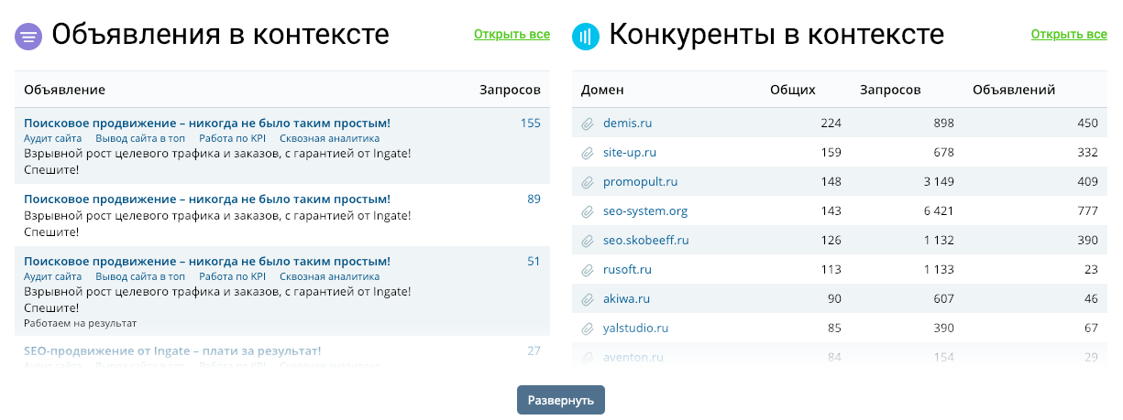Click the Работаем на результат text line
The image size is (1123, 420).
pos(80,324)
